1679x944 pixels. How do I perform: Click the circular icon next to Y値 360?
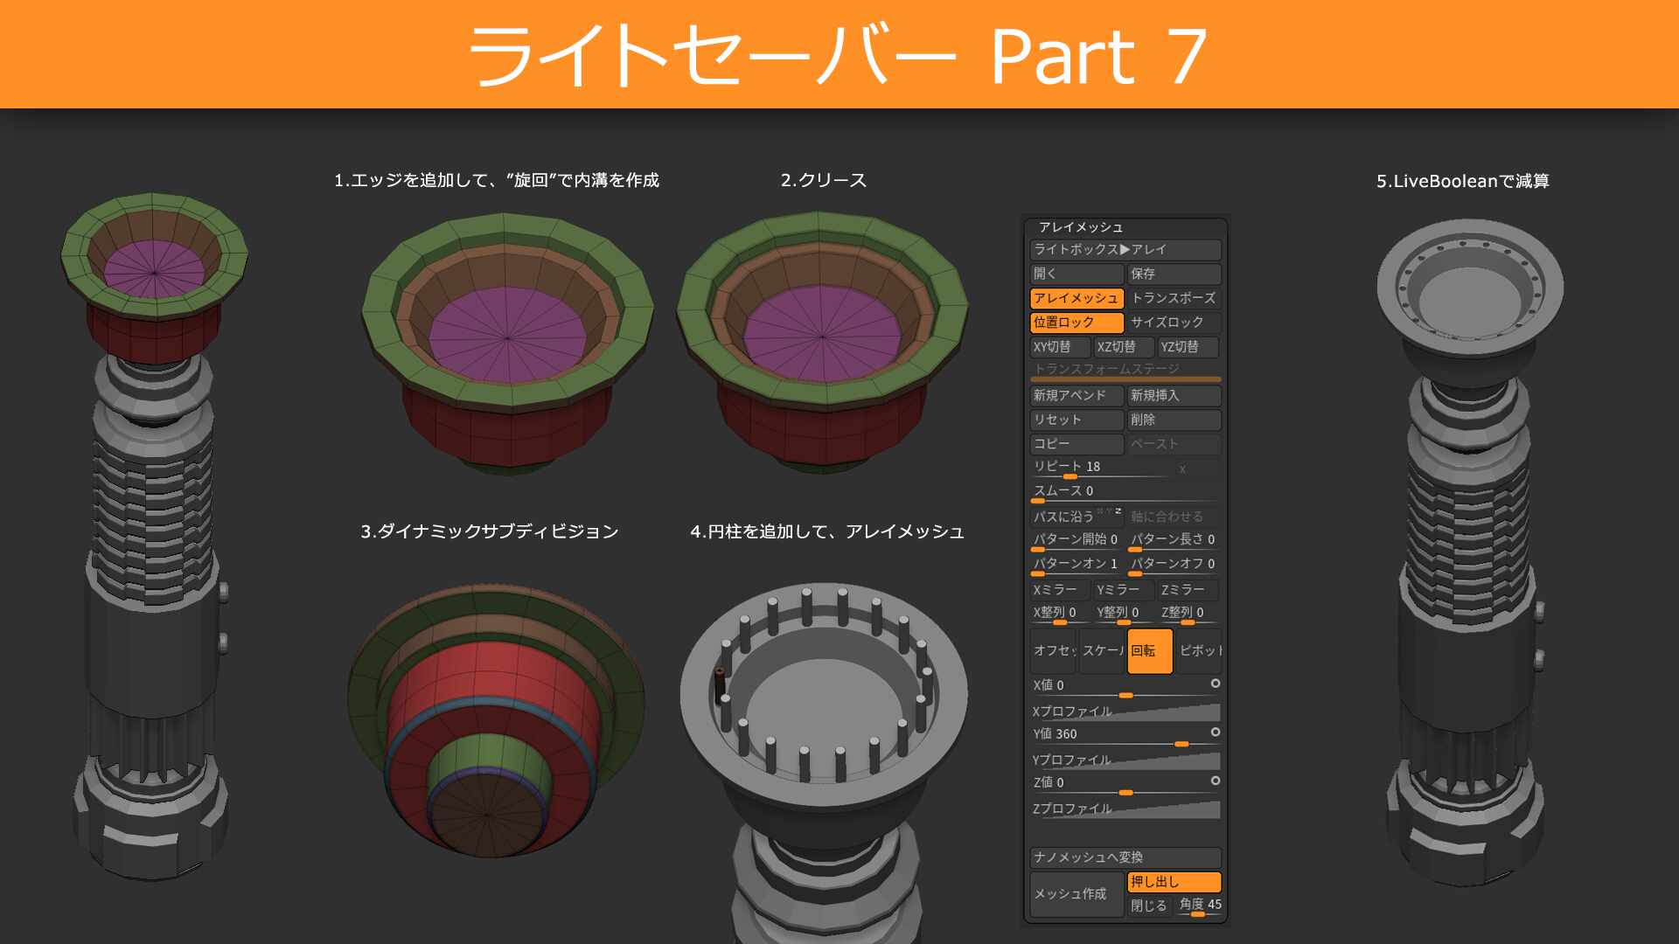(1216, 732)
